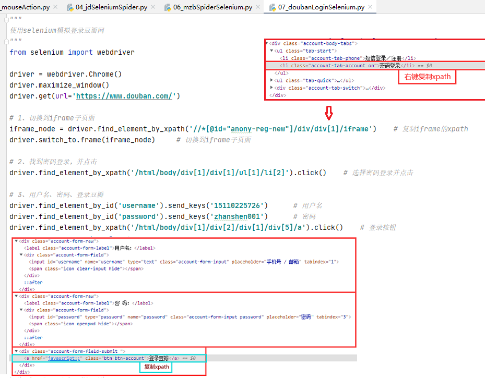Click the label 用户名: element line
The width and height of the screenshot is (485, 380).
point(89,248)
